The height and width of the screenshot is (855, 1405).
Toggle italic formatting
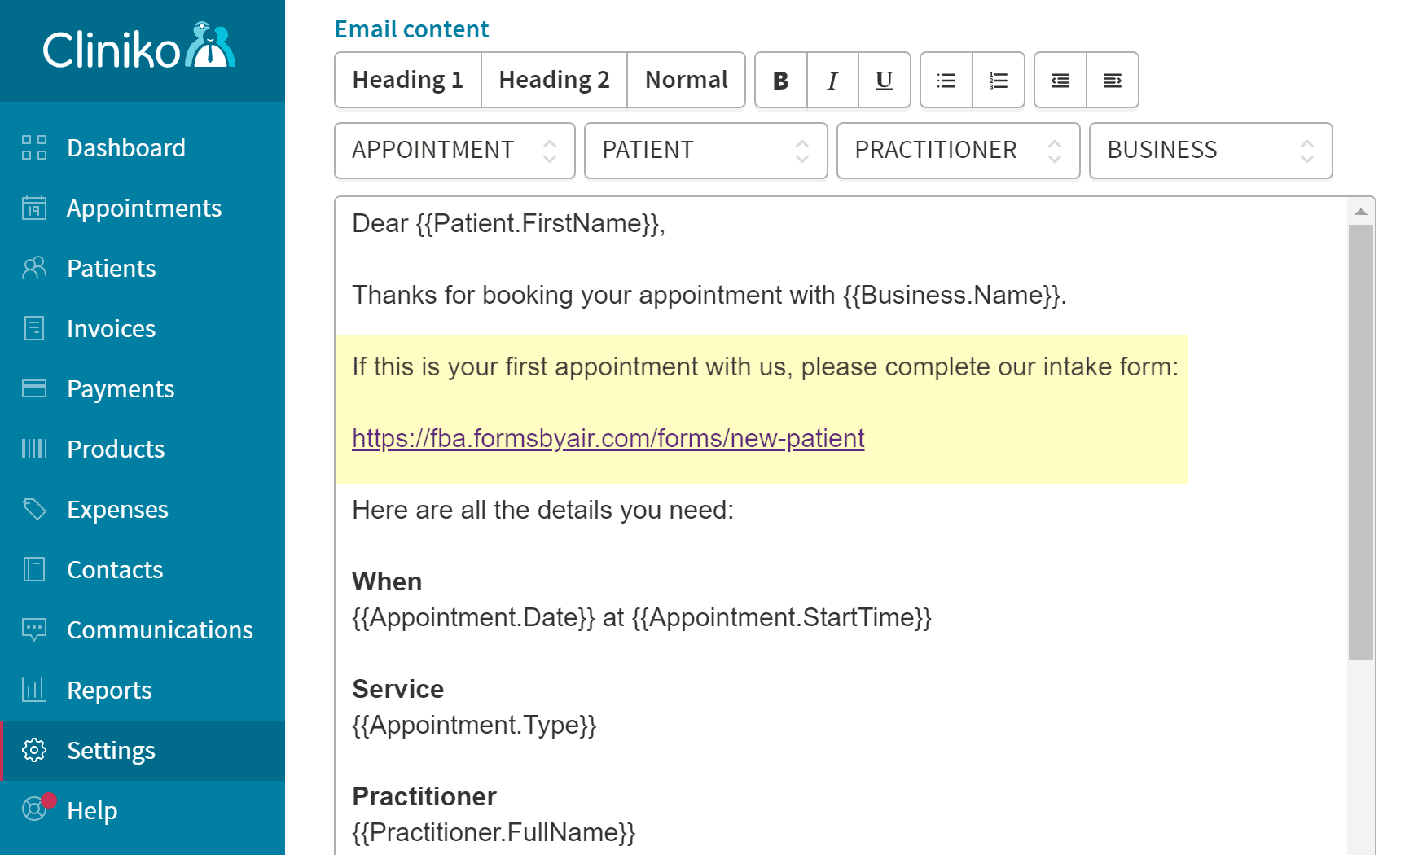tap(832, 80)
